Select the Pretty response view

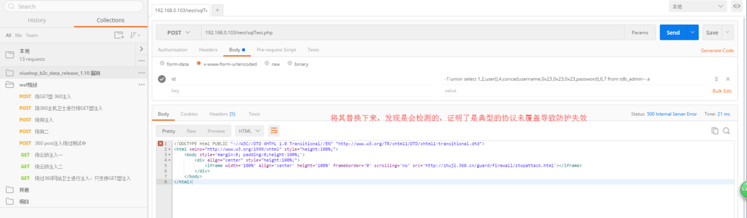(169, 131)
